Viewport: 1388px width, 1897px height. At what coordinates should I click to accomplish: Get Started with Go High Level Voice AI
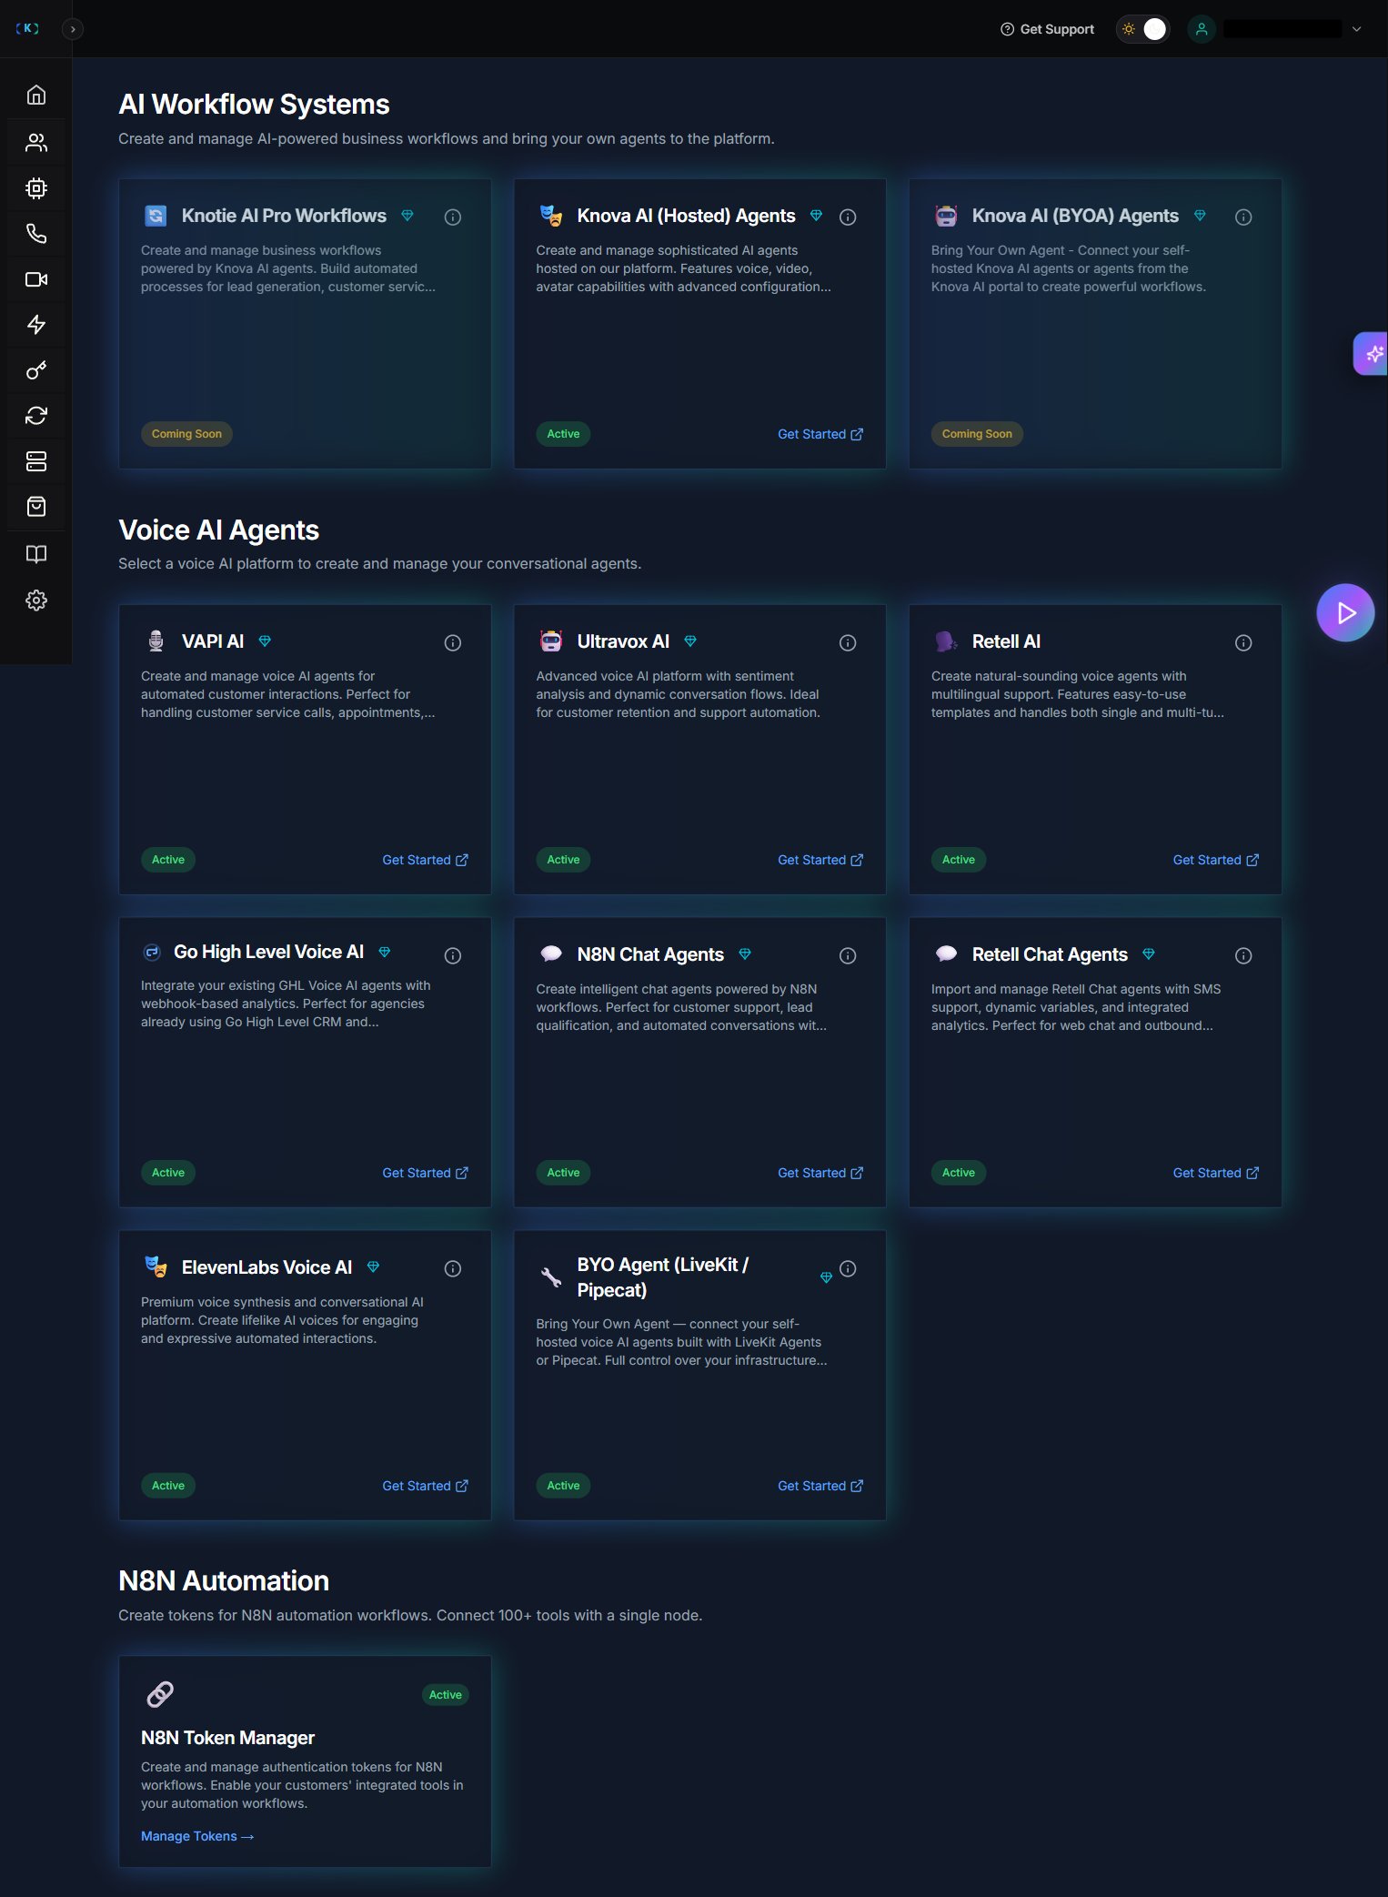tap(426, 1173)
